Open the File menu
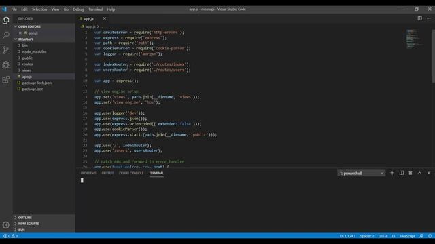Screen dimensions: 435x244 (x=14, y=9)
